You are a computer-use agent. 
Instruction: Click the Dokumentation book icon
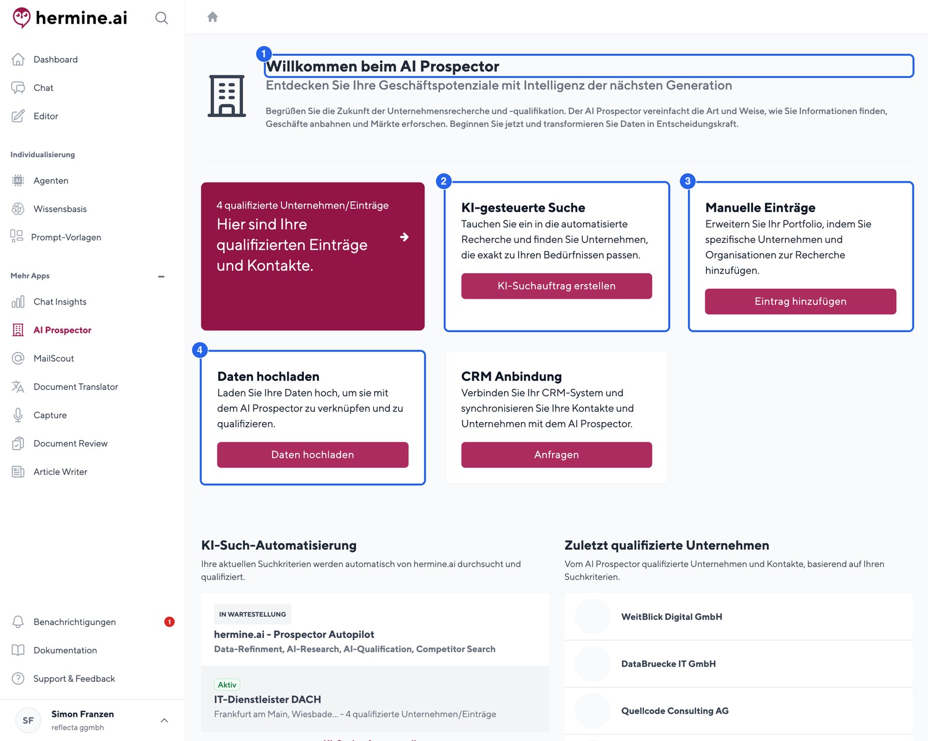point(18,650)
